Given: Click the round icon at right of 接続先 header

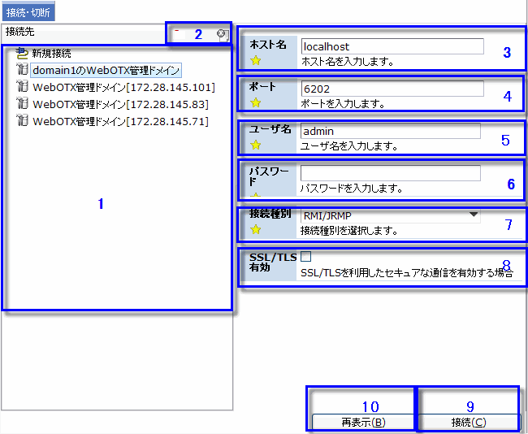Looking at the screenshot, I should [220, 33].
